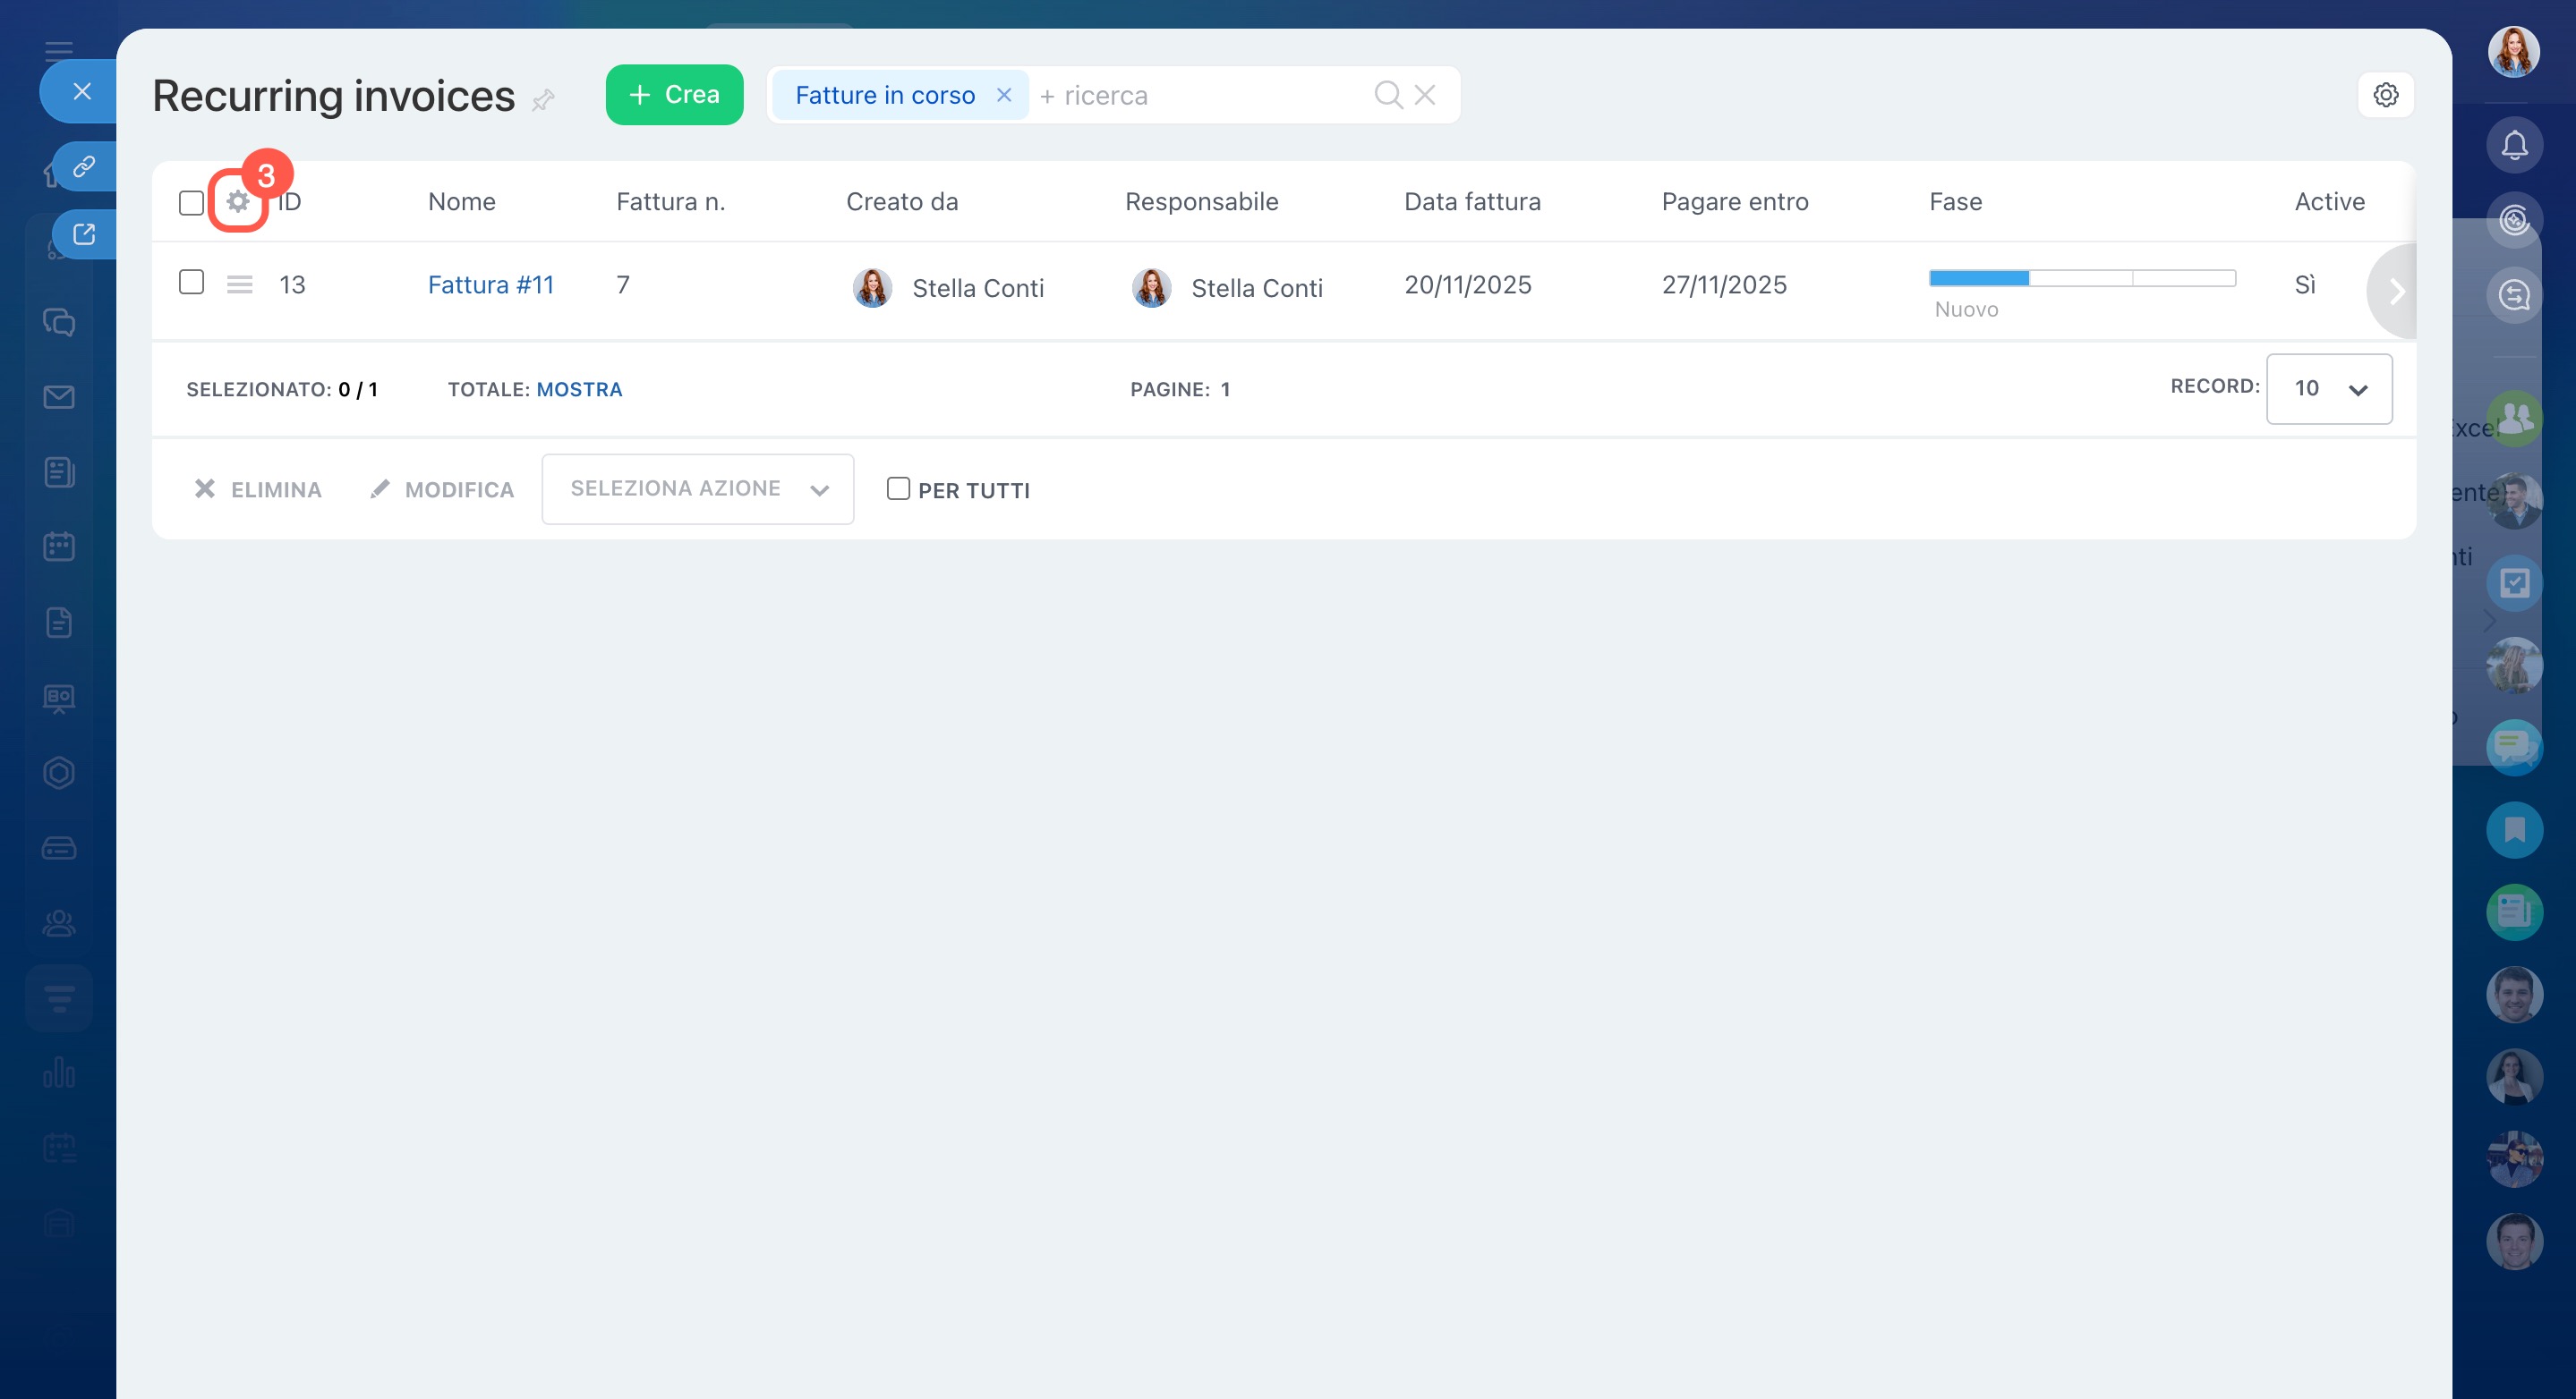Click the search magnifier icon
The image size is (2576, 1399).
coord(1388,95)
